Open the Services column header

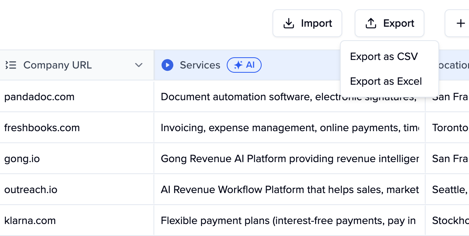(200, 65)
